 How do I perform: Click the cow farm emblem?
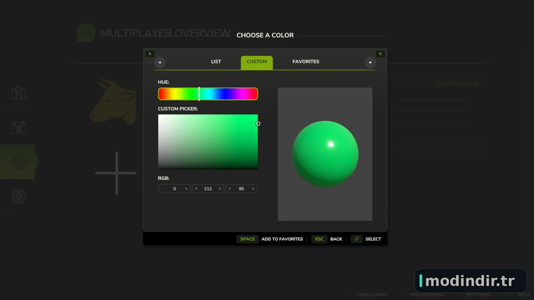(x=113, y=102)
